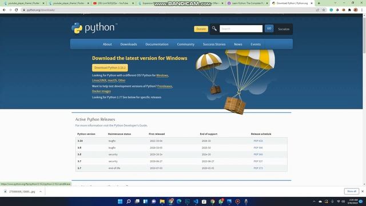Close the downloads bar

(x=363, y=191)
